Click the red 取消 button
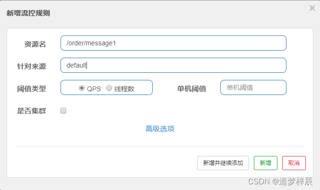This screenshot has height=190, width=320. point(294,163)
